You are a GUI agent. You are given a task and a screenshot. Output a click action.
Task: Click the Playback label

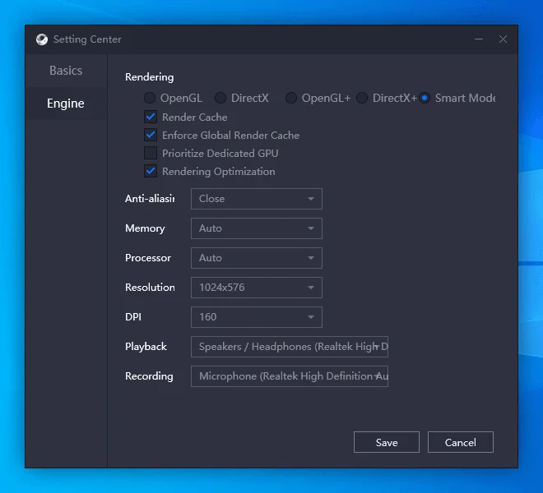[x=146, y=347]
